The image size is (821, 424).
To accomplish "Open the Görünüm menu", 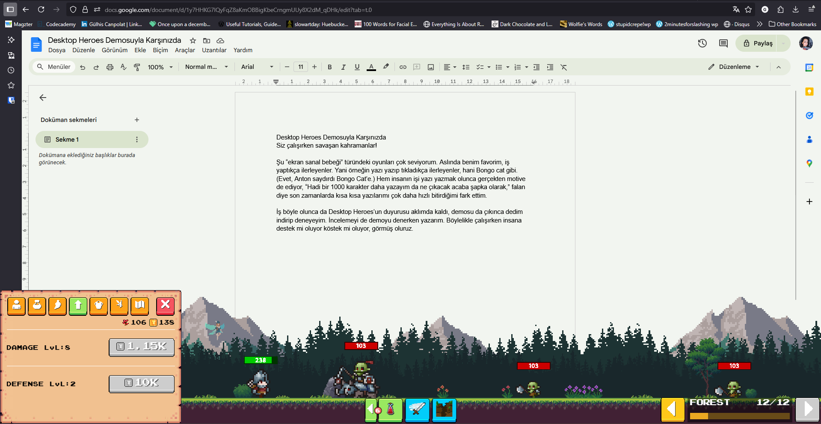I will click(x=115, y=50).
